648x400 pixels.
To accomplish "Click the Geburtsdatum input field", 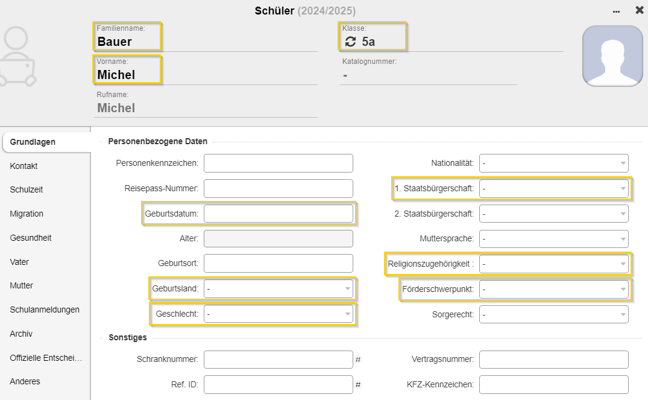I will [x=278, y=214].
